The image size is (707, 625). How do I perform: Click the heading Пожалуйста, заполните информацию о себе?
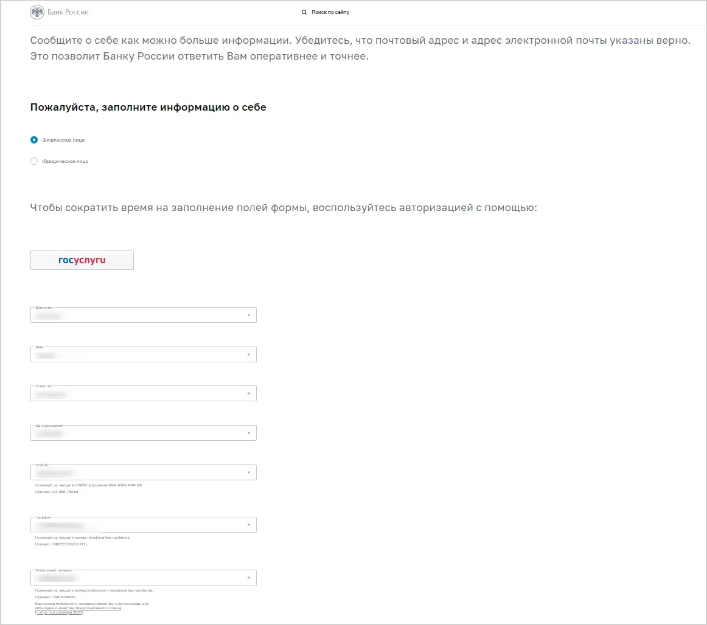coord(148,107)
